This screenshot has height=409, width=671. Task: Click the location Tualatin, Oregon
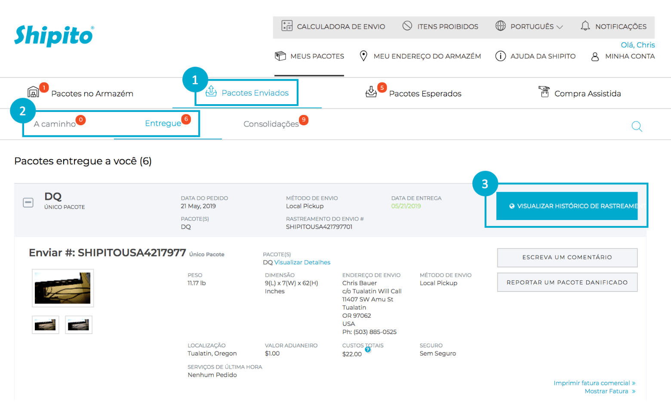point(212,353)
